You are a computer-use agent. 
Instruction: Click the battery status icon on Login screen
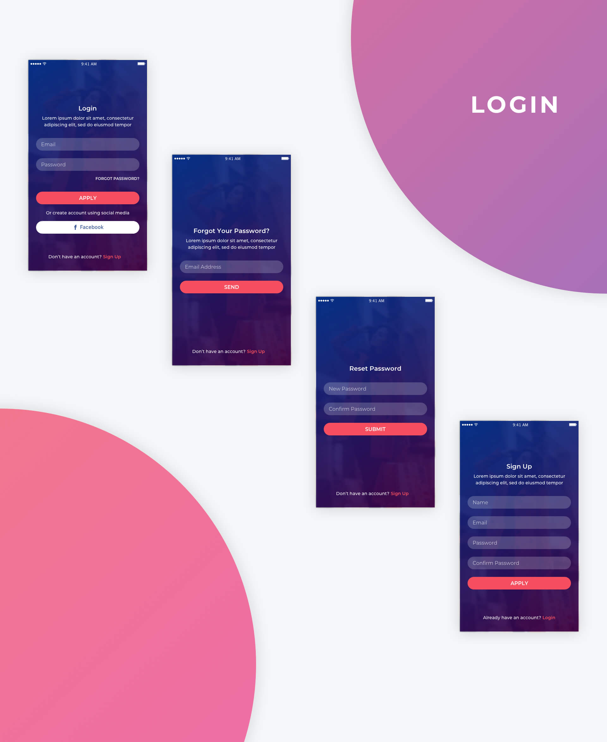pyautogui.click(x=141, y=63)
